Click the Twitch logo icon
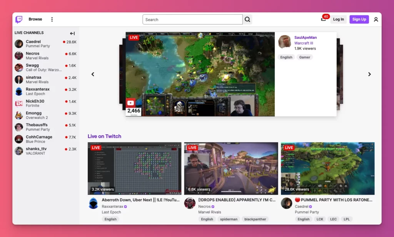The width and height of the screenshot is (394, 237). tap(18, 19)
